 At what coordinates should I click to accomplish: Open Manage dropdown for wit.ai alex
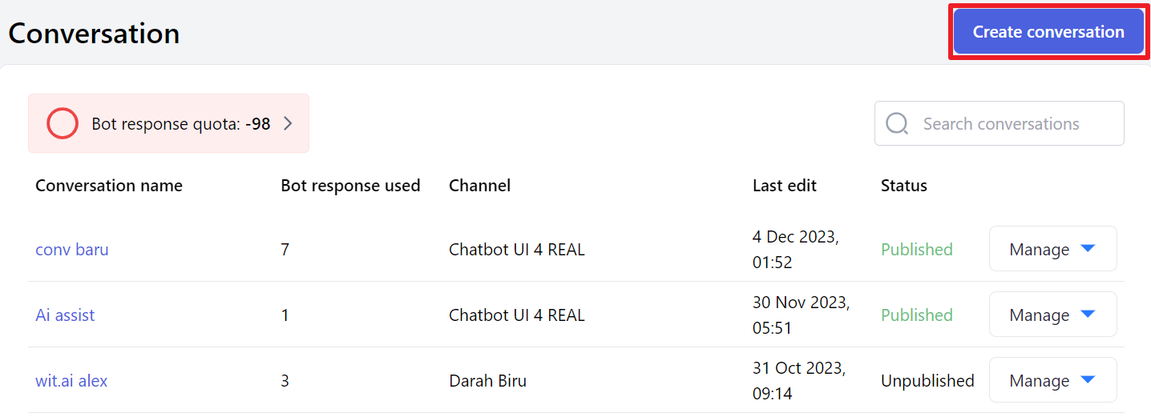pyautogui.click(x=1052, y=380)
